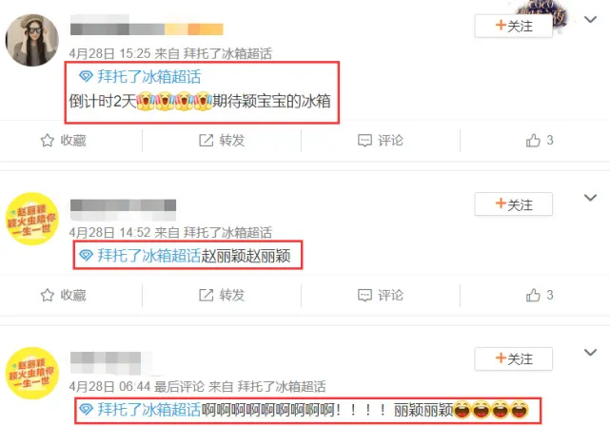
Task: Click the repost icon on first post
Action: [207, 141]
